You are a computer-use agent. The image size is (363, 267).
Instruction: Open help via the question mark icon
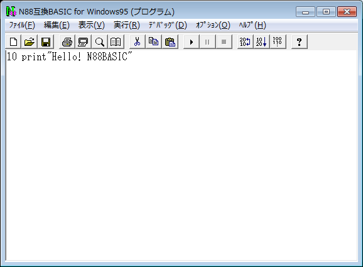click(300, 42)
